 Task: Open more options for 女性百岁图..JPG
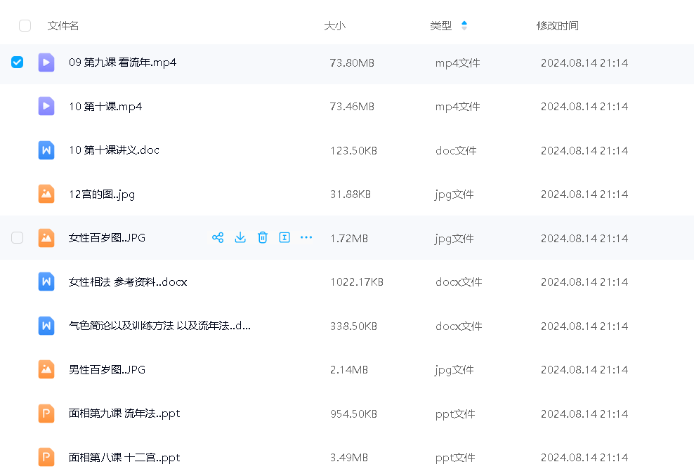[306, 238]
